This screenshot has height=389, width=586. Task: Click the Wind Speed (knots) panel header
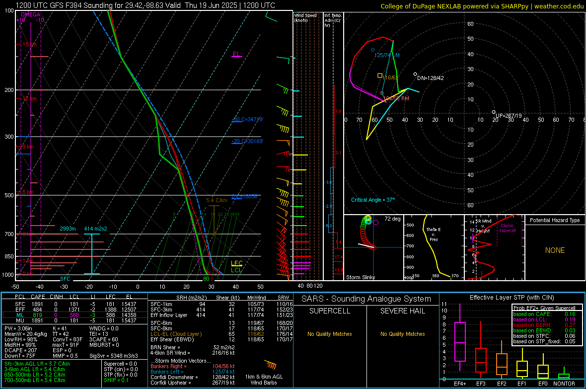[x=305, y=17]
